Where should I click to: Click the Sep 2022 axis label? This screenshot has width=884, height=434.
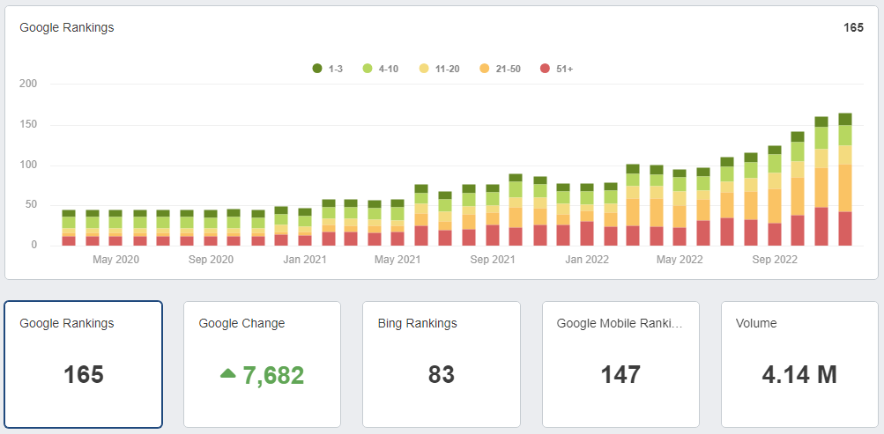coord(774,260)
